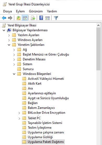Select Aygıt ve Sürücü Uyumluluğu label
Screen dimensions: 102x145
(48, 98)
